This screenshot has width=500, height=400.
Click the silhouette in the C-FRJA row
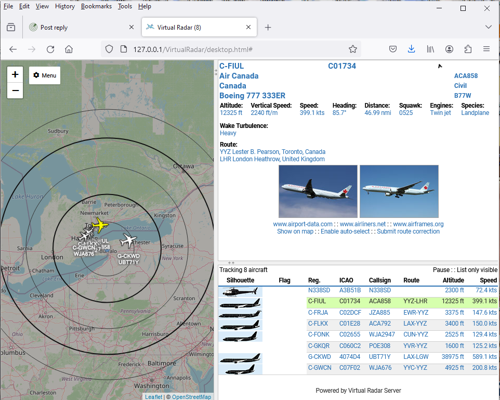240,314
